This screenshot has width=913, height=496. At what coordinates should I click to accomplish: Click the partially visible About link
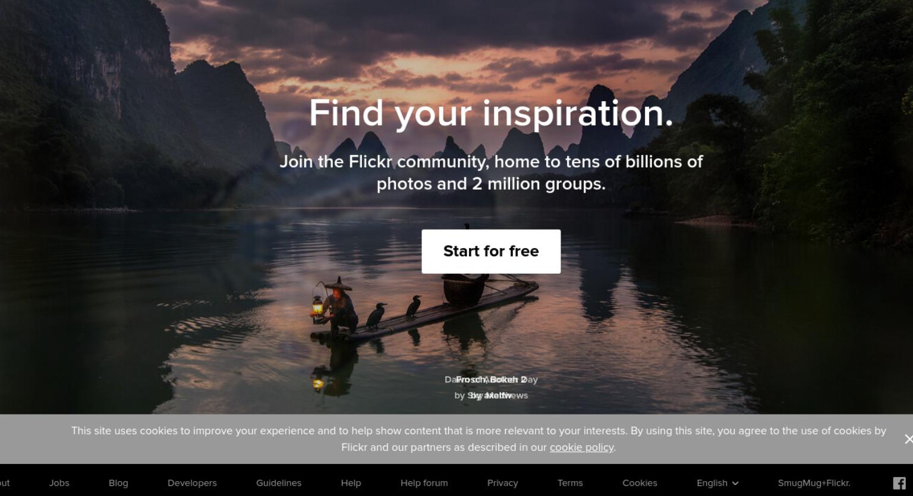pyautogui.click(x=5, y=483)
